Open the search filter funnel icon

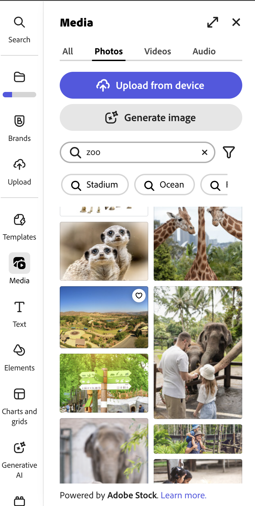pyautogui.click(x=229, y=152)
